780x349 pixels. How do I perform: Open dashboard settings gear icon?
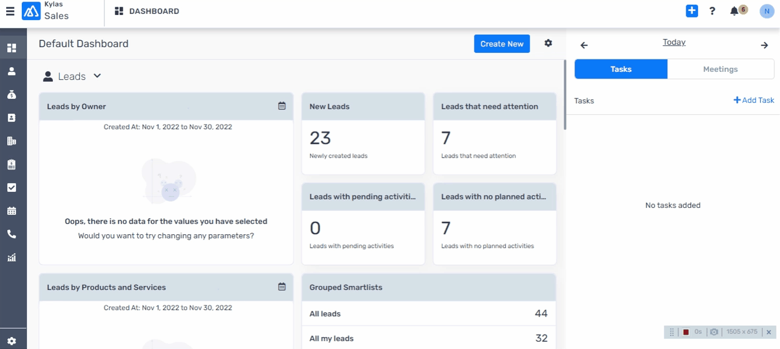548,43
